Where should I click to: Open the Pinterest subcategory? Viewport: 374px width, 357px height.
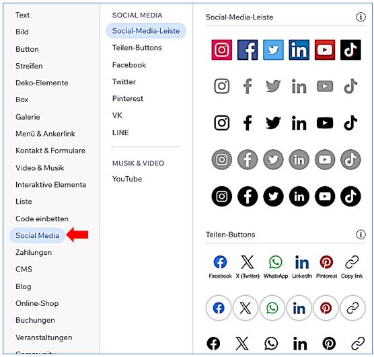[x=128, y=98]
